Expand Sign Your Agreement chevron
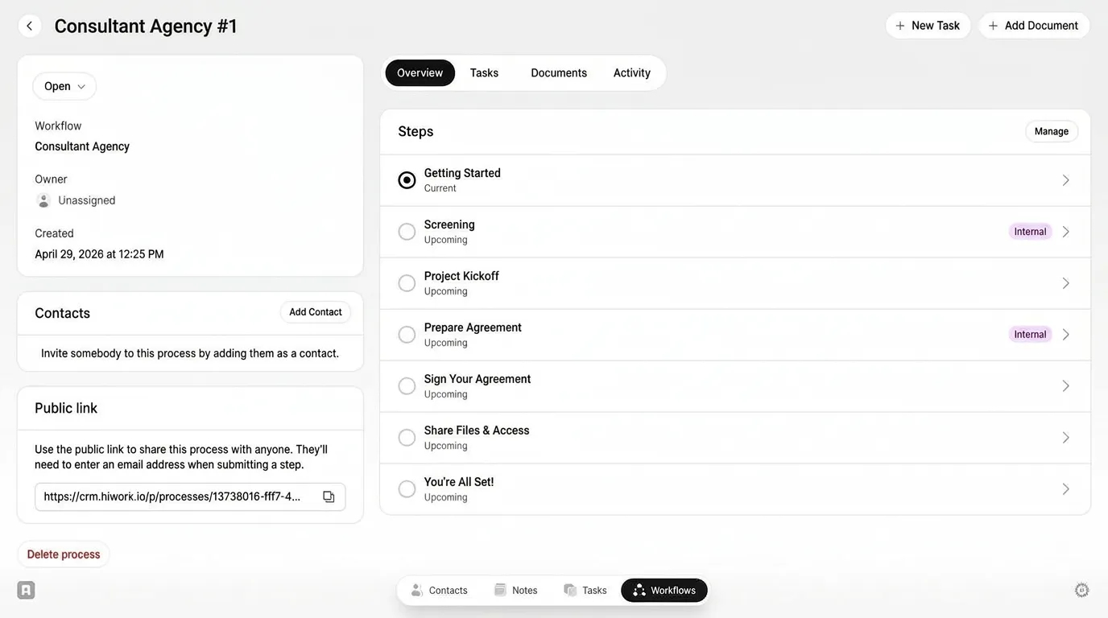1108x618 pixels. (1065, 386)
